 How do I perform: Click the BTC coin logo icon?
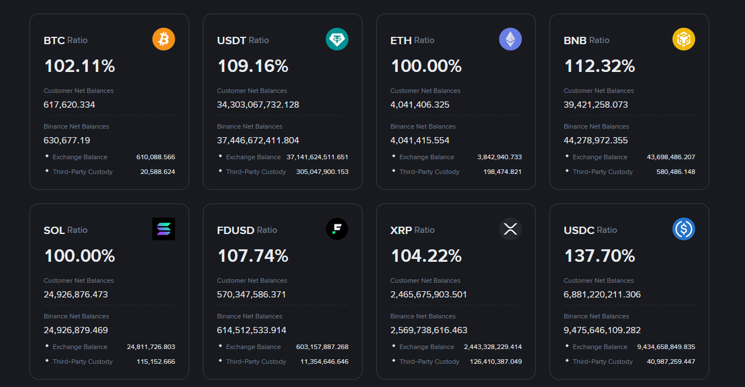[x=163, y=39]
